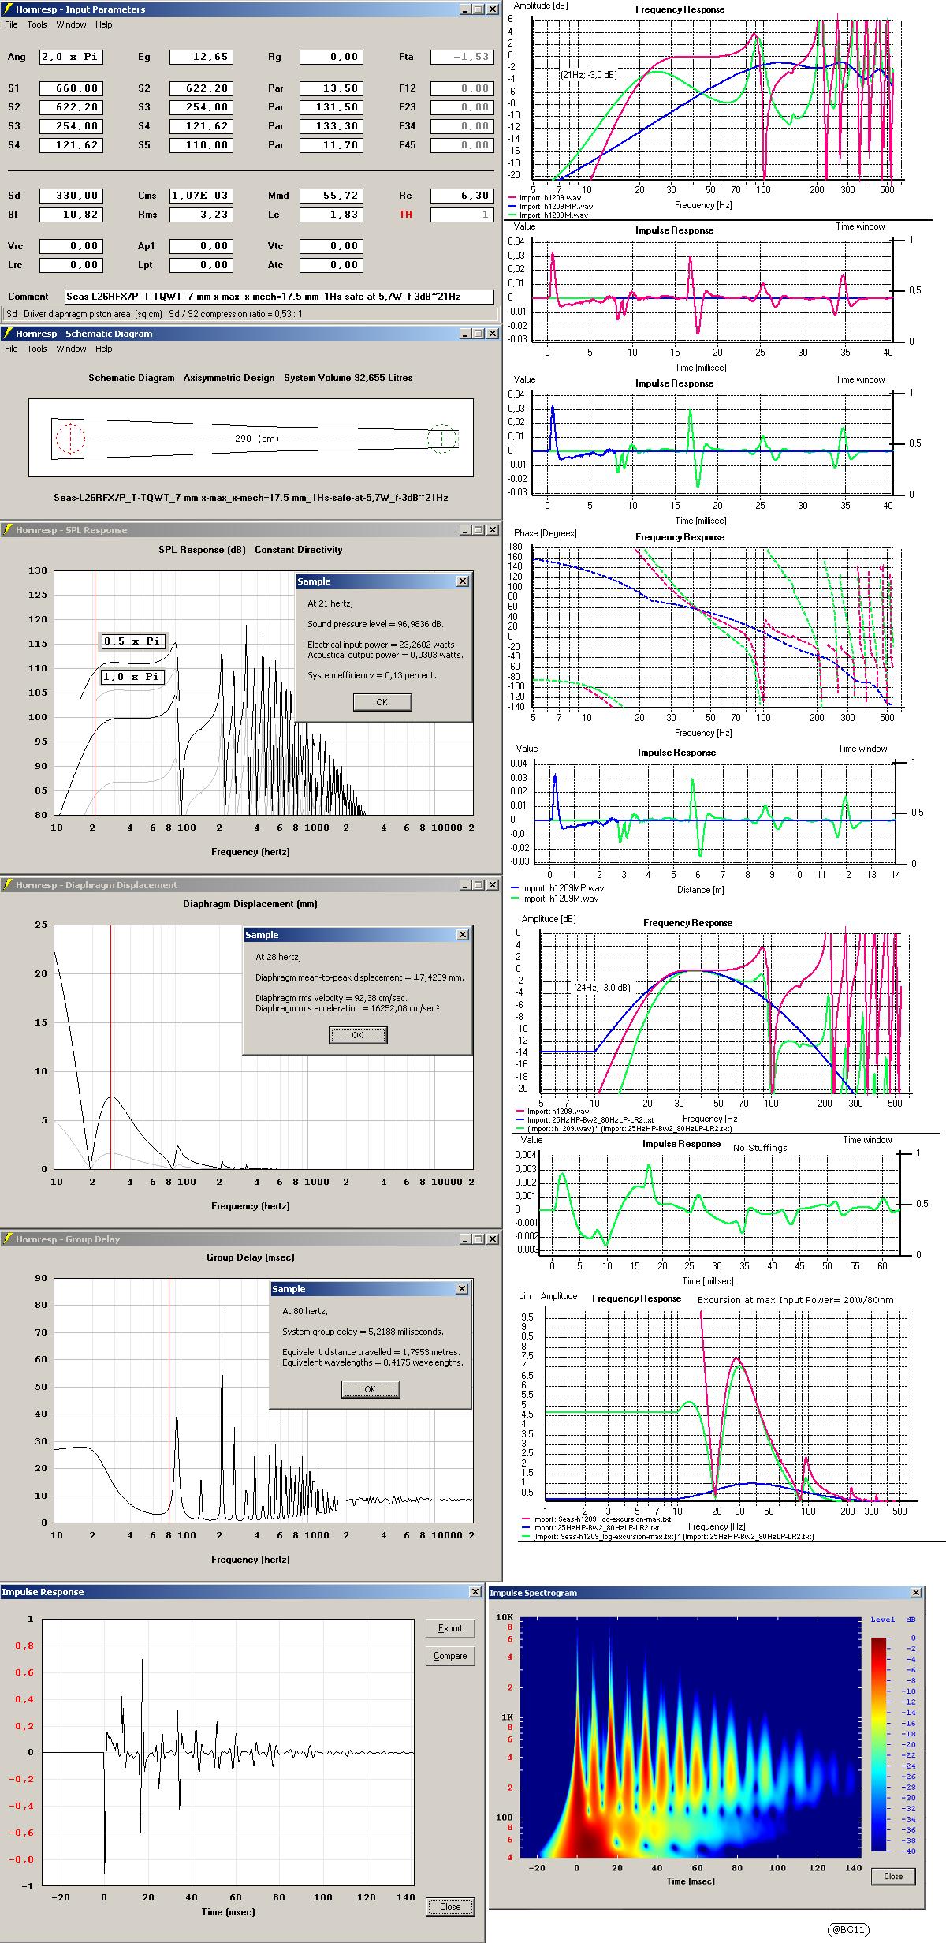
Task: Minimize the Input Parameters window
Action: (x=465, y=9)
